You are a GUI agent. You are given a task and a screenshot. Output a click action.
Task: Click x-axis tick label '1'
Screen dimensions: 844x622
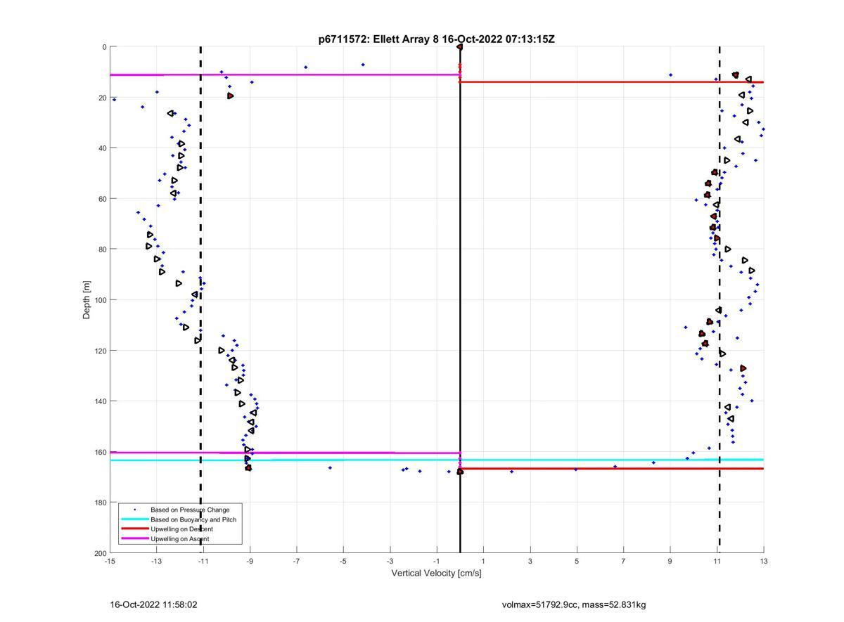(x=483, y=562)
